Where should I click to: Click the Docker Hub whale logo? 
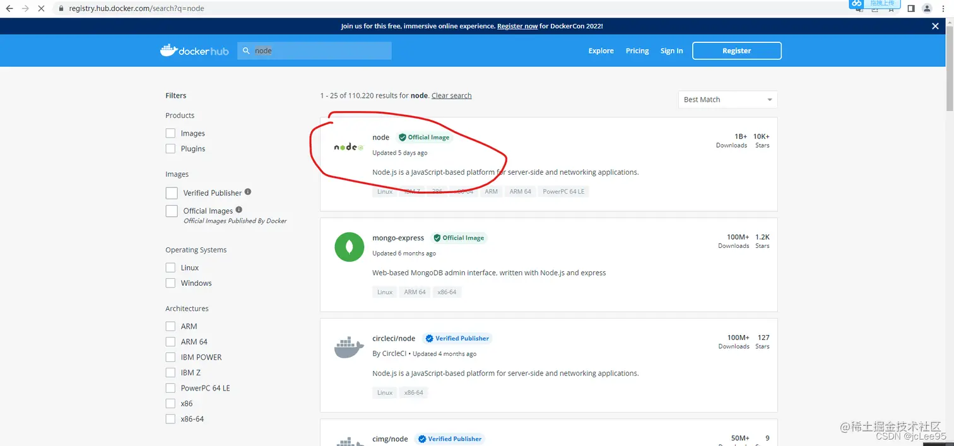point(194,50)
